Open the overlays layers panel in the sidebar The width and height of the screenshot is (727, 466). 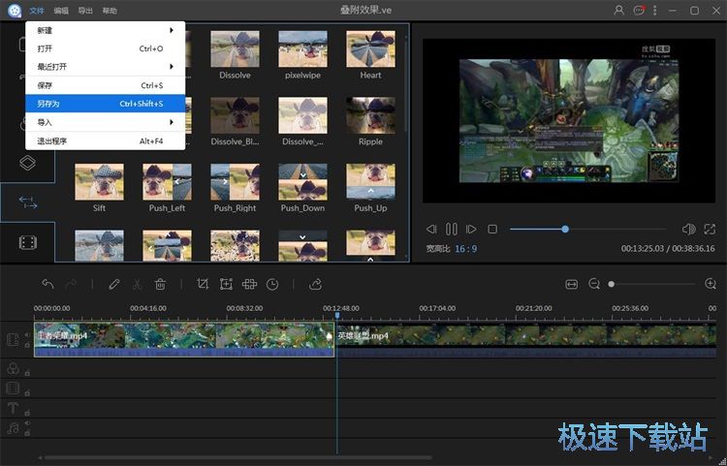(x=27, y=163)
